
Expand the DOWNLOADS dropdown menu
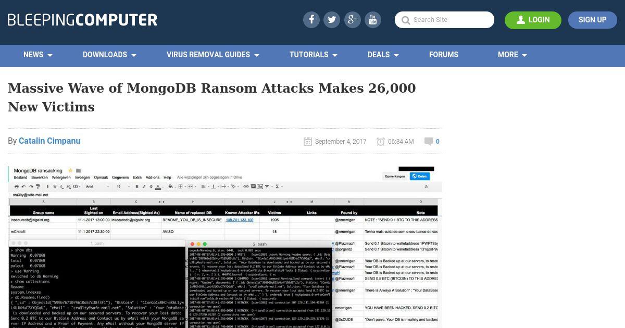pyautogui.click(x=109, y=55)
